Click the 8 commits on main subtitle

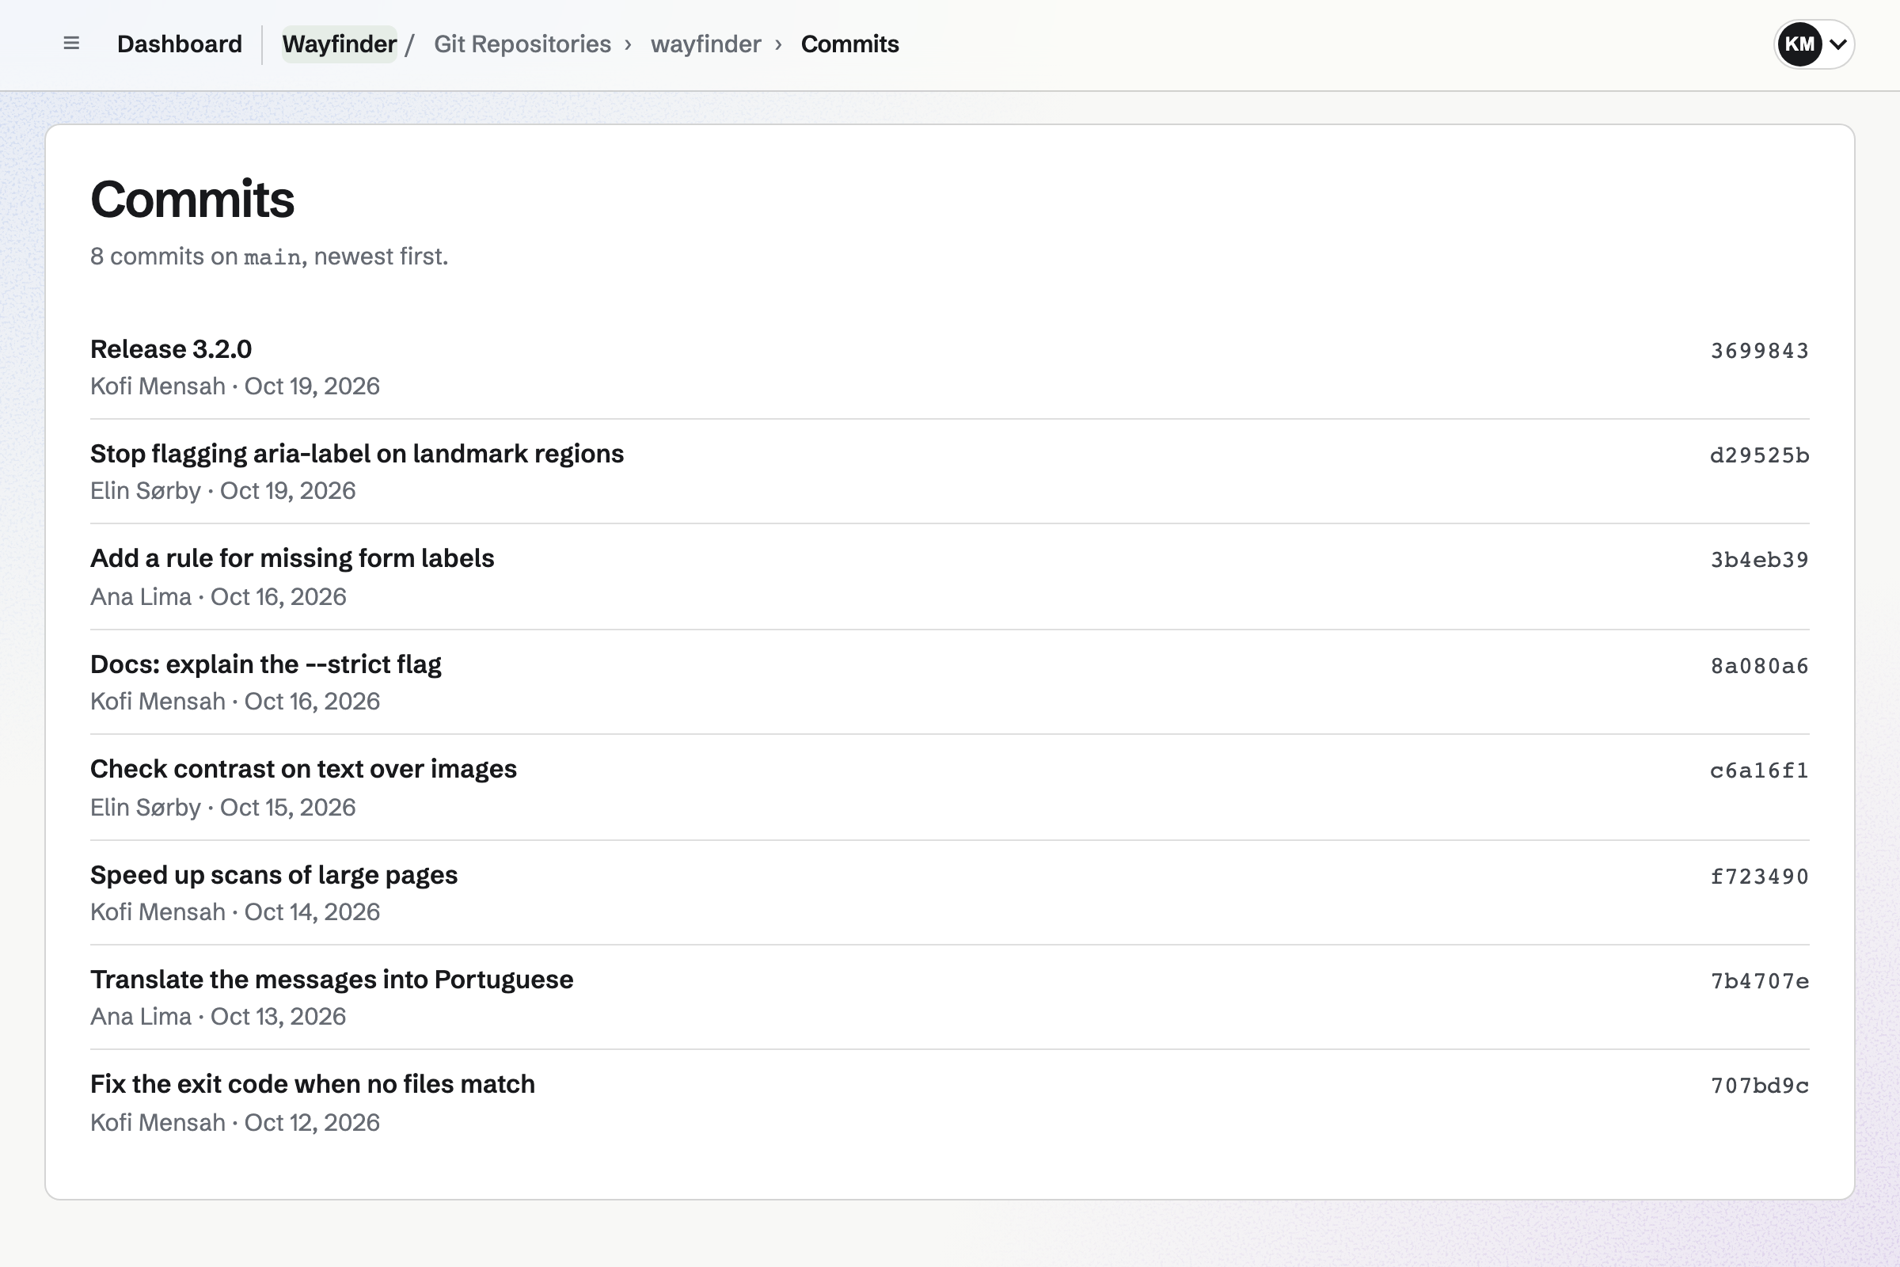[x=269, y=256]
